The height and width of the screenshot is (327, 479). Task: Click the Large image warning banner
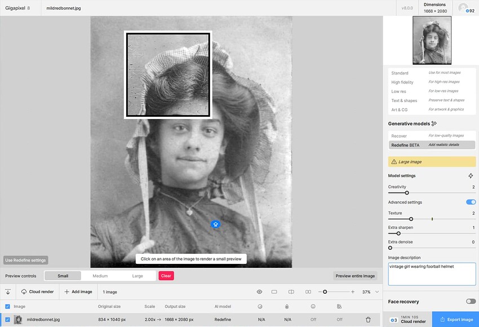click(432, 162)
